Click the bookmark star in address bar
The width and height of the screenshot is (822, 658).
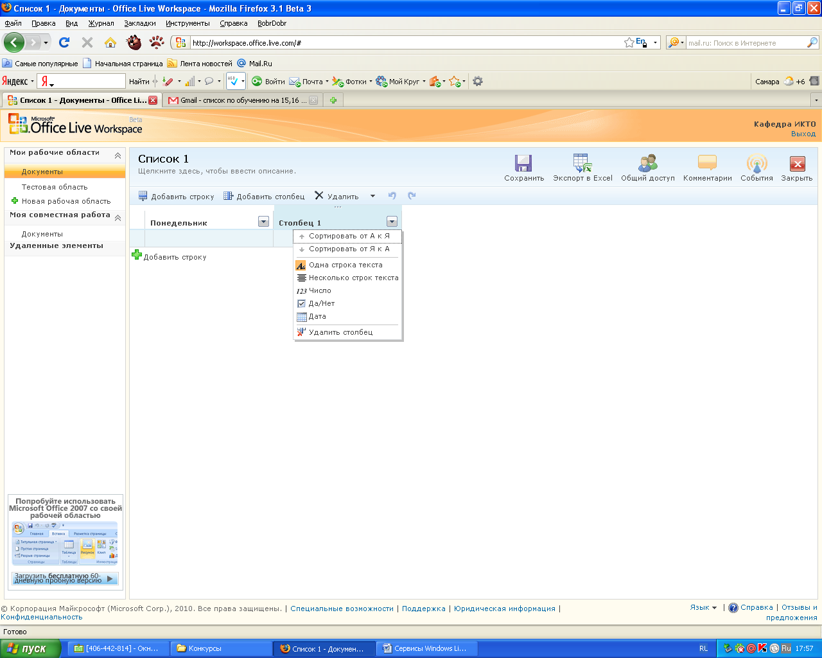(629, 43)
